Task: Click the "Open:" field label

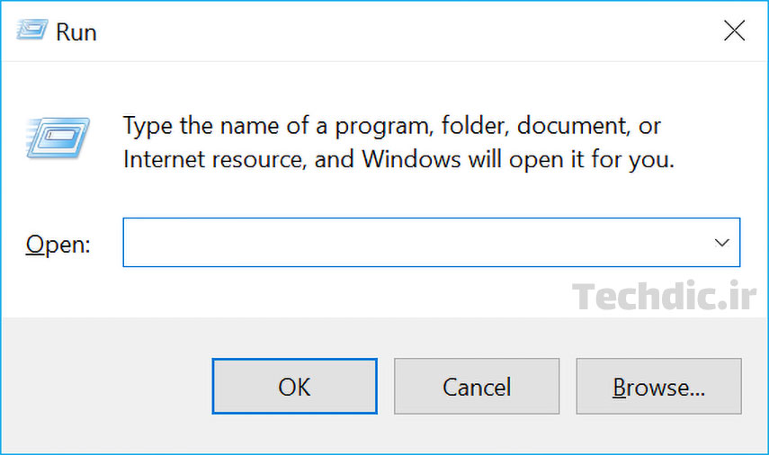Action: click(58, 244)
